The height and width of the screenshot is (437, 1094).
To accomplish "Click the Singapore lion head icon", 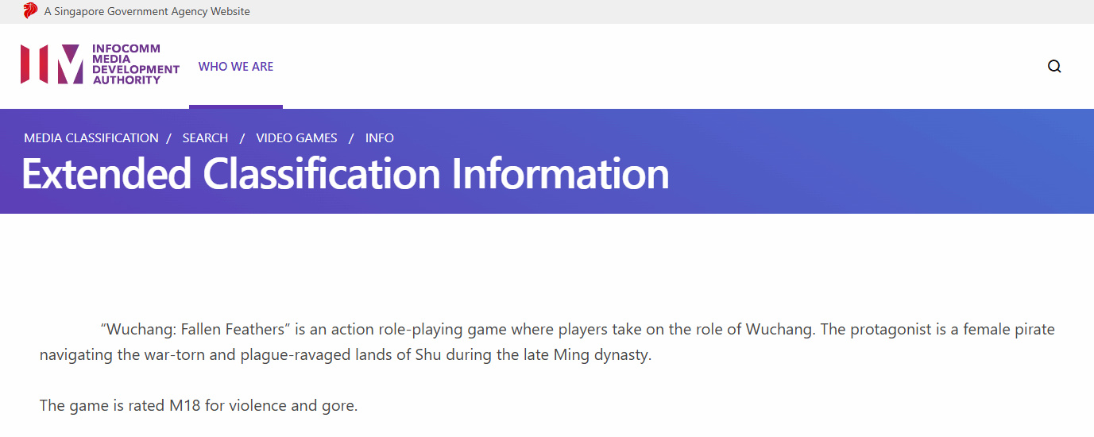I will (30, 11).
